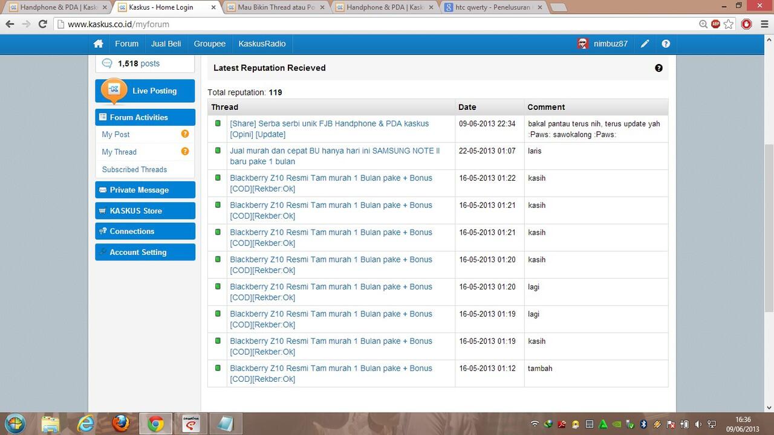Click the Kaskus home icon in navbar
Image resolution: width=774 pixels, height=435 pixels.
click(98, 43)
